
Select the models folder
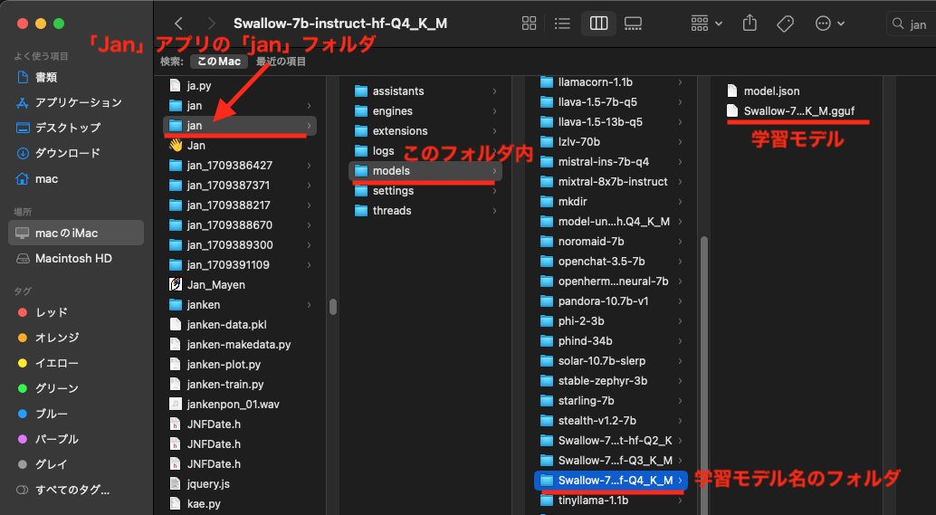pyautogui.click(x=425, y=171)
